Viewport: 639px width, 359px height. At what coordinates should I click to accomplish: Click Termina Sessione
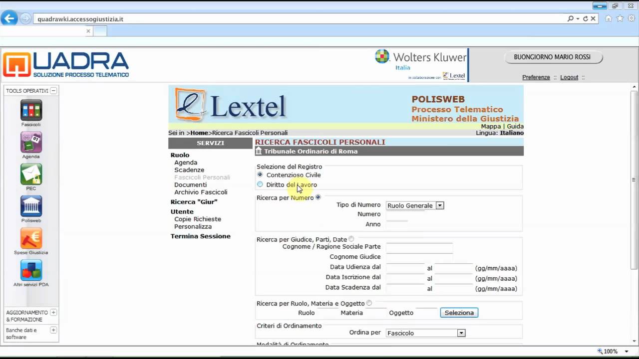click(x=201, y=236)
